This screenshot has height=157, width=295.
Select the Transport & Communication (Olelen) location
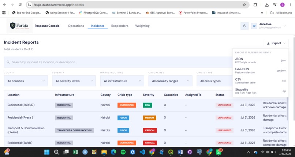click(26, 130)
